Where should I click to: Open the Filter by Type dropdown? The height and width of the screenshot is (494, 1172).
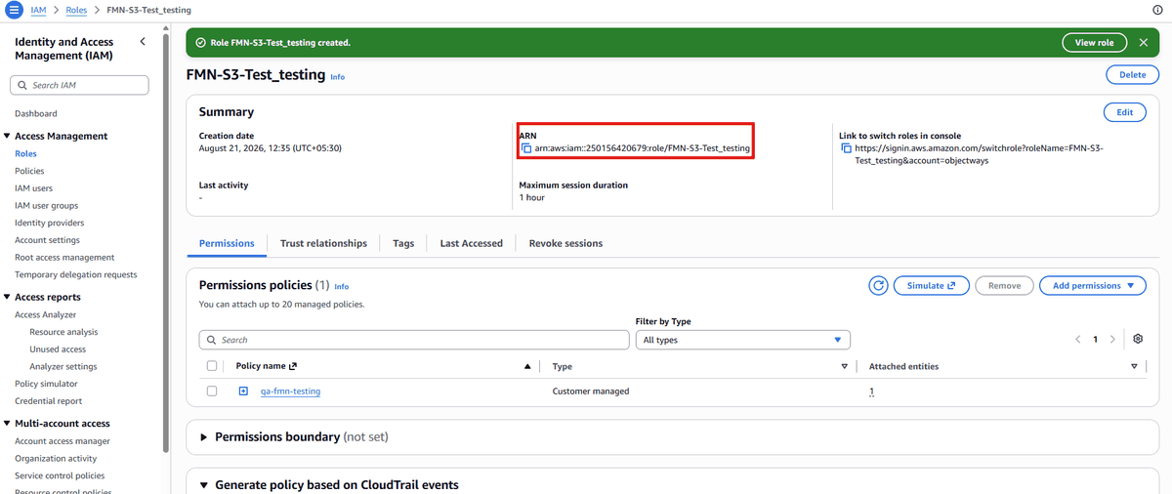click(x=742, y=340)
